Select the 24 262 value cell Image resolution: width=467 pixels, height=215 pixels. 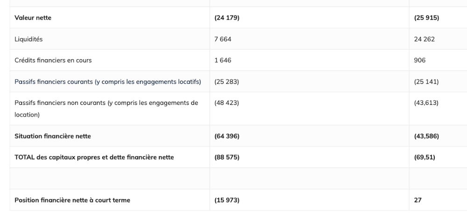click(424, 40)
